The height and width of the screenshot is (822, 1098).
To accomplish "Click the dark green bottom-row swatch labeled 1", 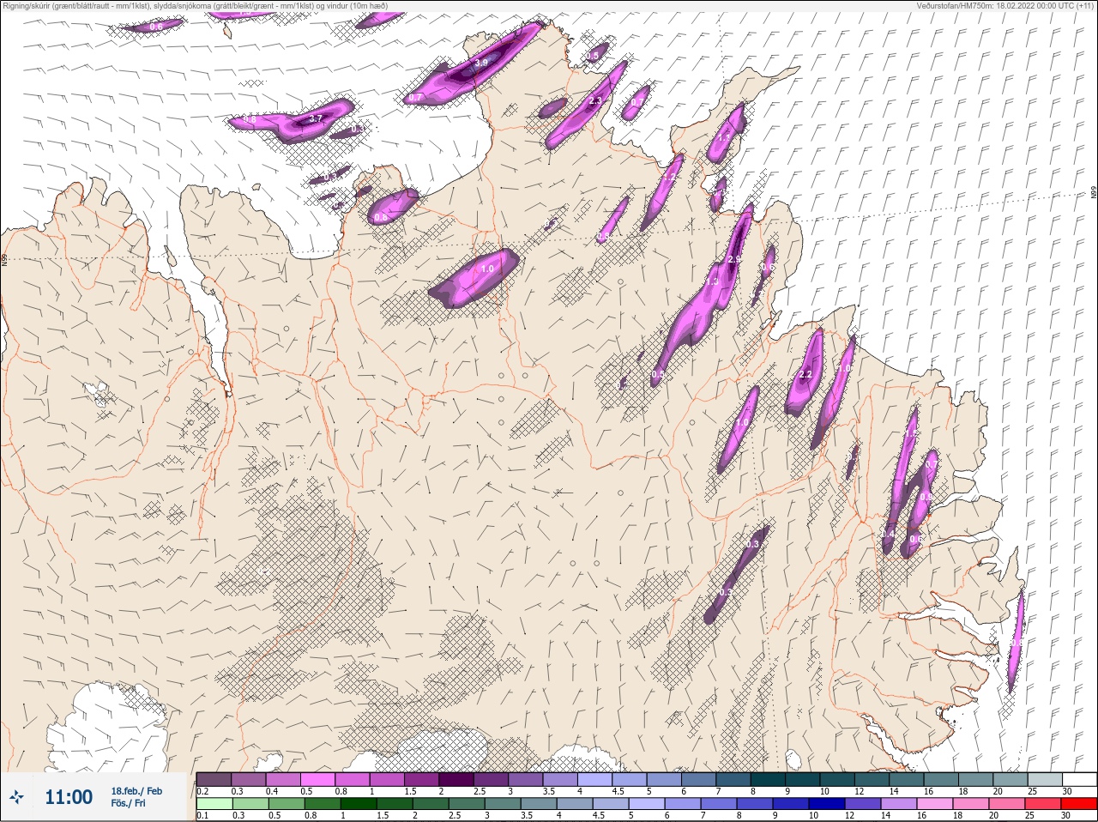I will click(359, 804).
